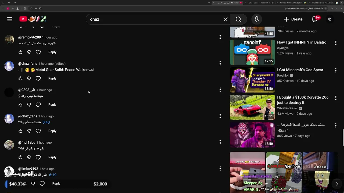Dislike the Metal Gear Solid comment
The width and height of the screenshot is (344, 193).
pos(29,78)
